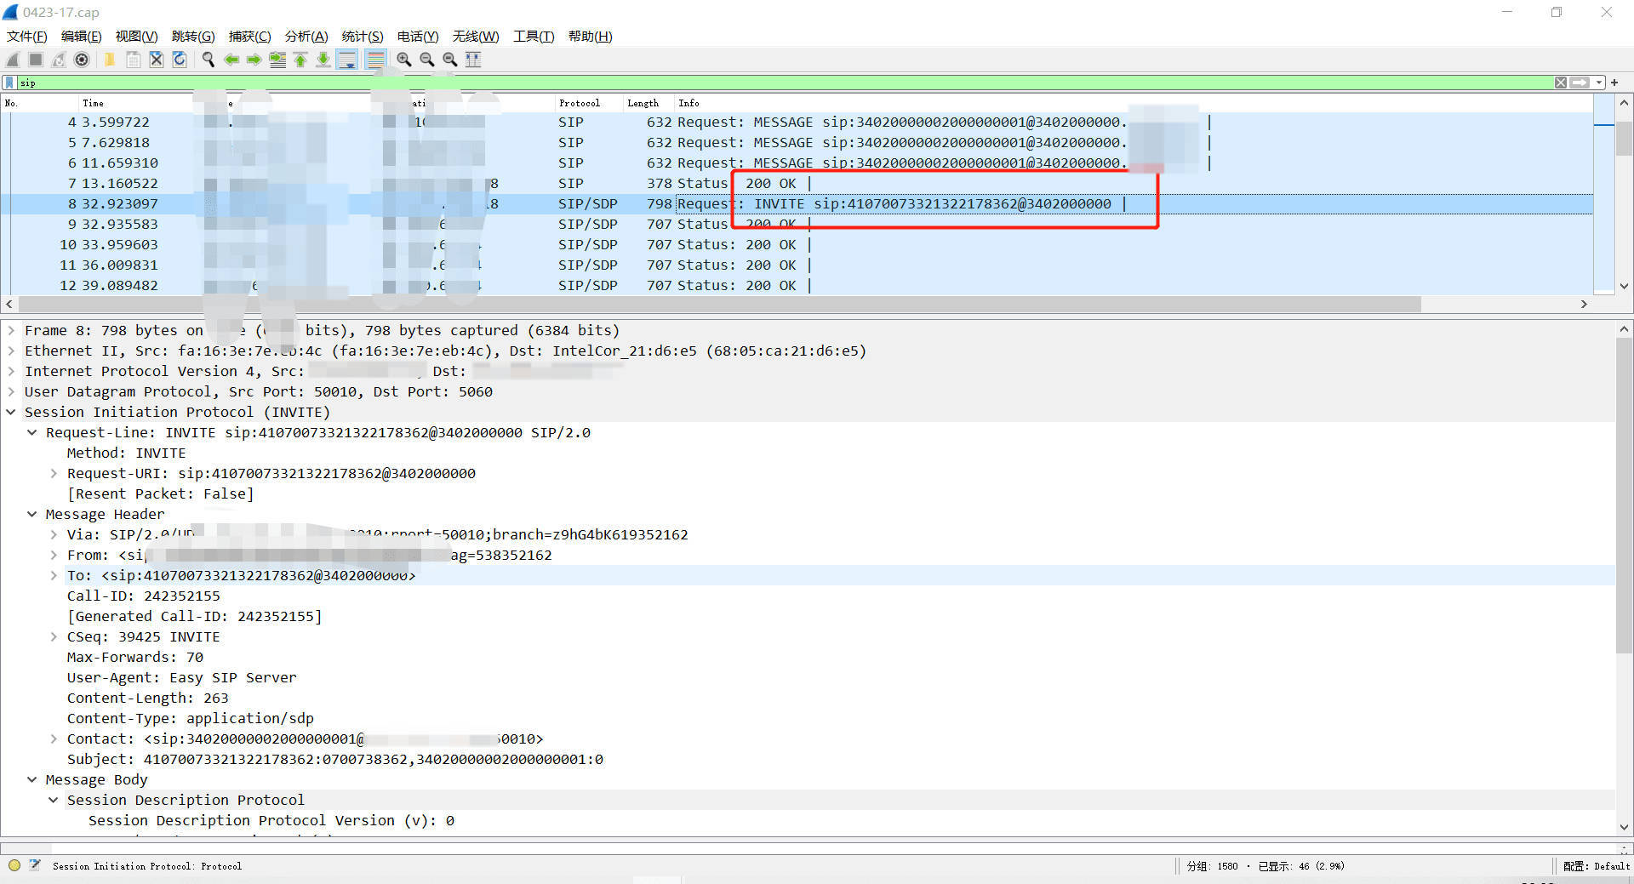This screenshot has height=884, width=1634.
Task: Open the display filter history dropdown
Action: click(x=1599, y=83)
